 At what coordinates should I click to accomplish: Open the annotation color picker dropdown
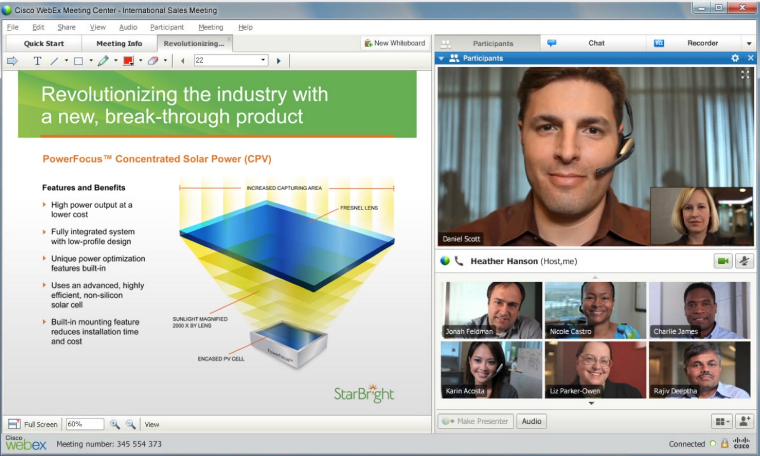(x=140, y=60)
